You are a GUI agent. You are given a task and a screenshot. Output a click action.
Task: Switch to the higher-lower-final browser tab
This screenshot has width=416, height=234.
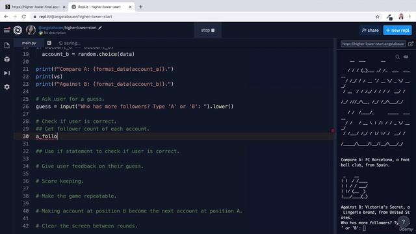pyautogui.click(x=36, y=7)
